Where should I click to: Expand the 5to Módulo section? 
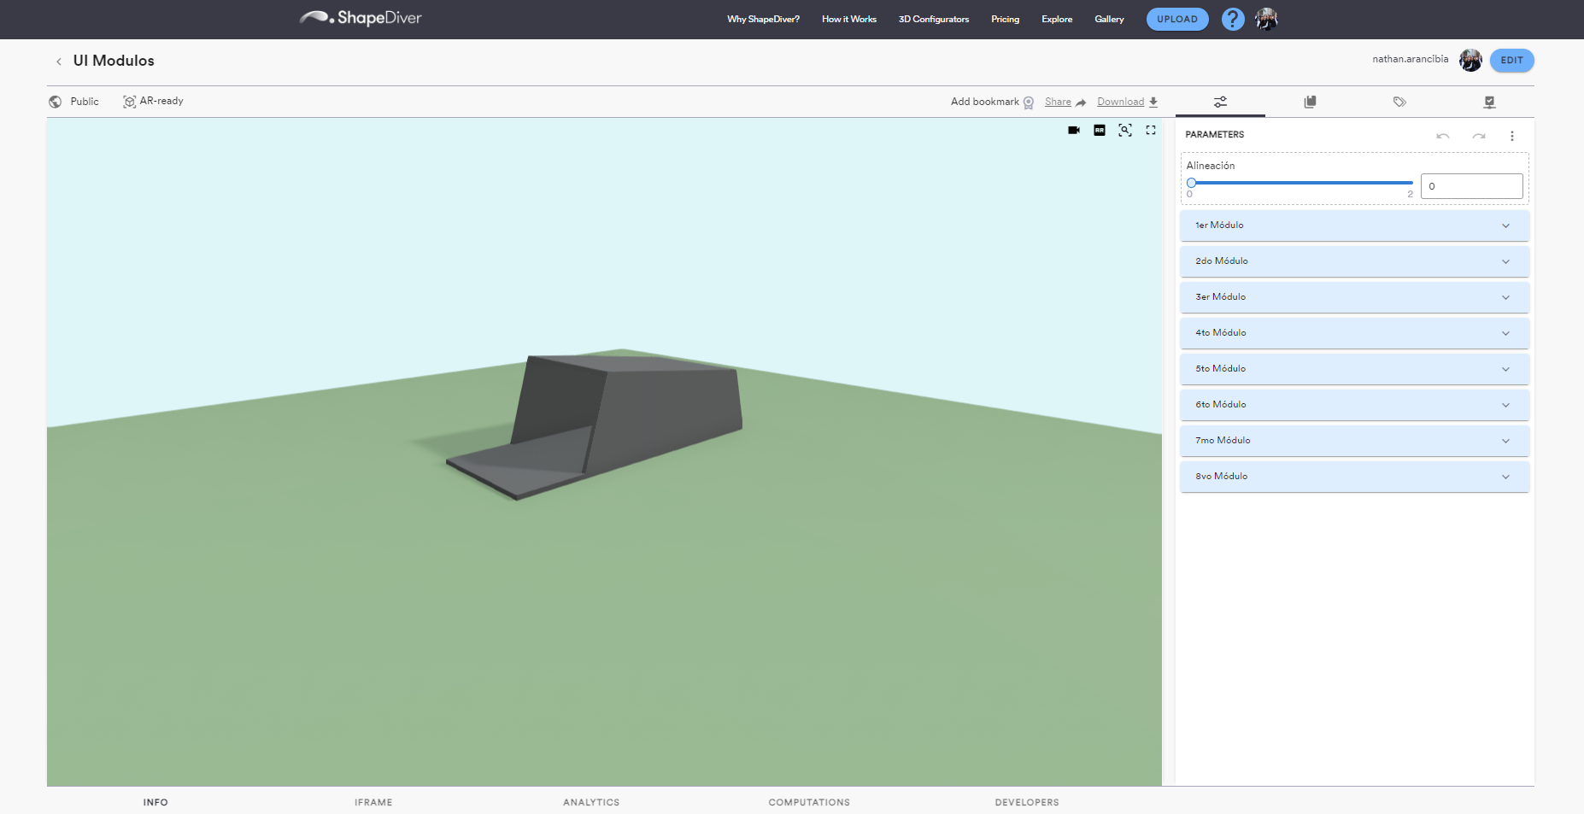[1354, 369]
